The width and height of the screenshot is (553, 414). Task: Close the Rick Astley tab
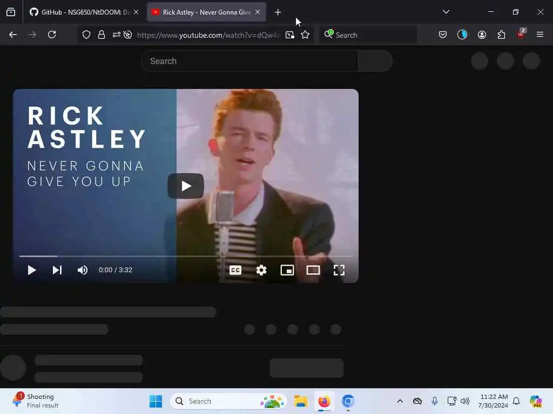258,12
